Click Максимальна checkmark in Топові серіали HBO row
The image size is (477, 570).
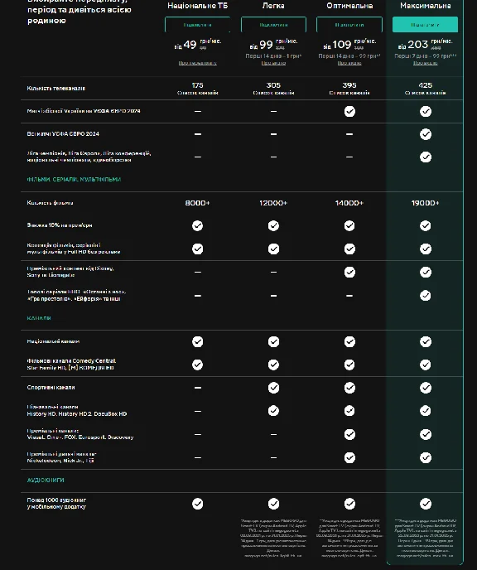click(426, 296)
